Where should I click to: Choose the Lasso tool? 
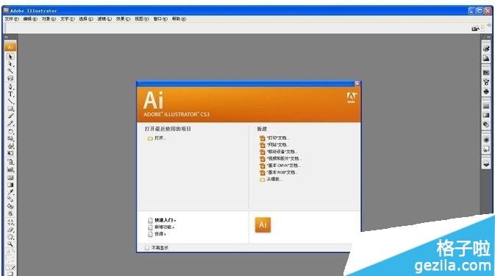[x=10, y=78]
